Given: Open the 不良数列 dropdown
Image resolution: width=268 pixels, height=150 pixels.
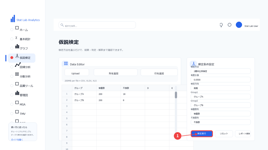Looking at the screenshot, I should [221, 122].
